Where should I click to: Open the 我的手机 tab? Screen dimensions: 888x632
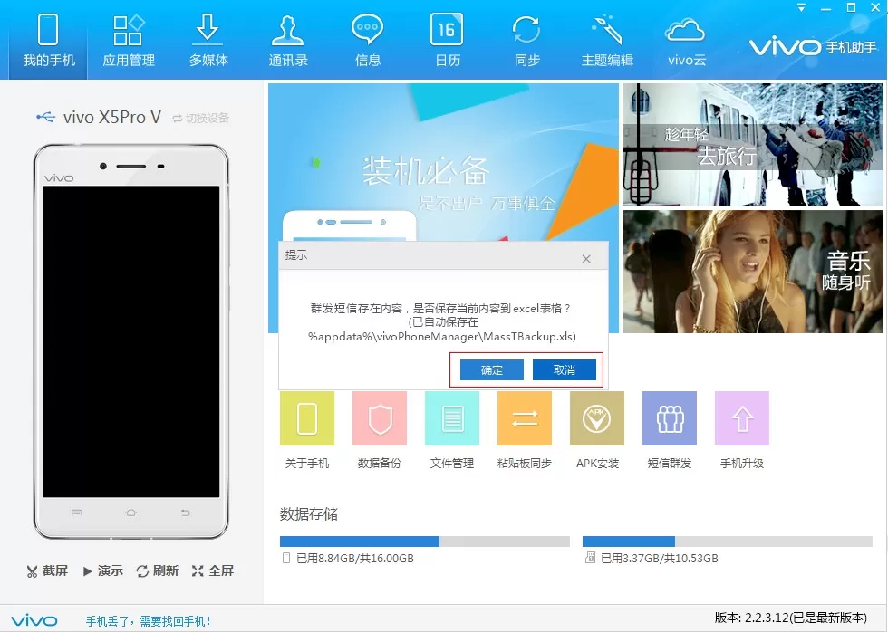click(x=48, y=40)
